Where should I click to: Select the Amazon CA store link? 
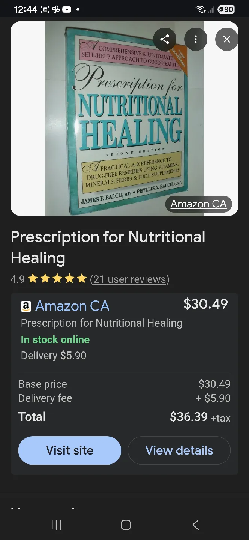pos(72,306)
